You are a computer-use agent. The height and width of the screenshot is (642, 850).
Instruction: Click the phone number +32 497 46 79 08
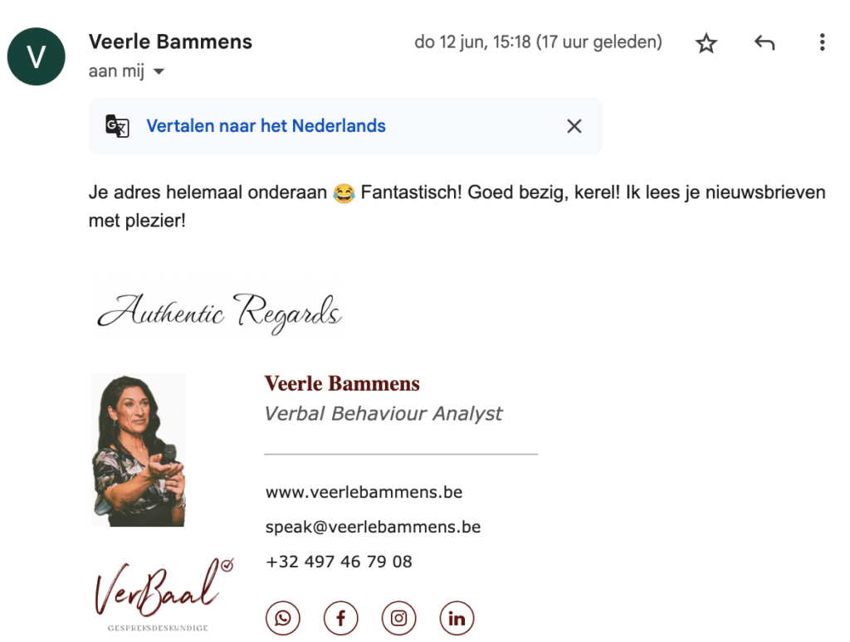point(339,562)
